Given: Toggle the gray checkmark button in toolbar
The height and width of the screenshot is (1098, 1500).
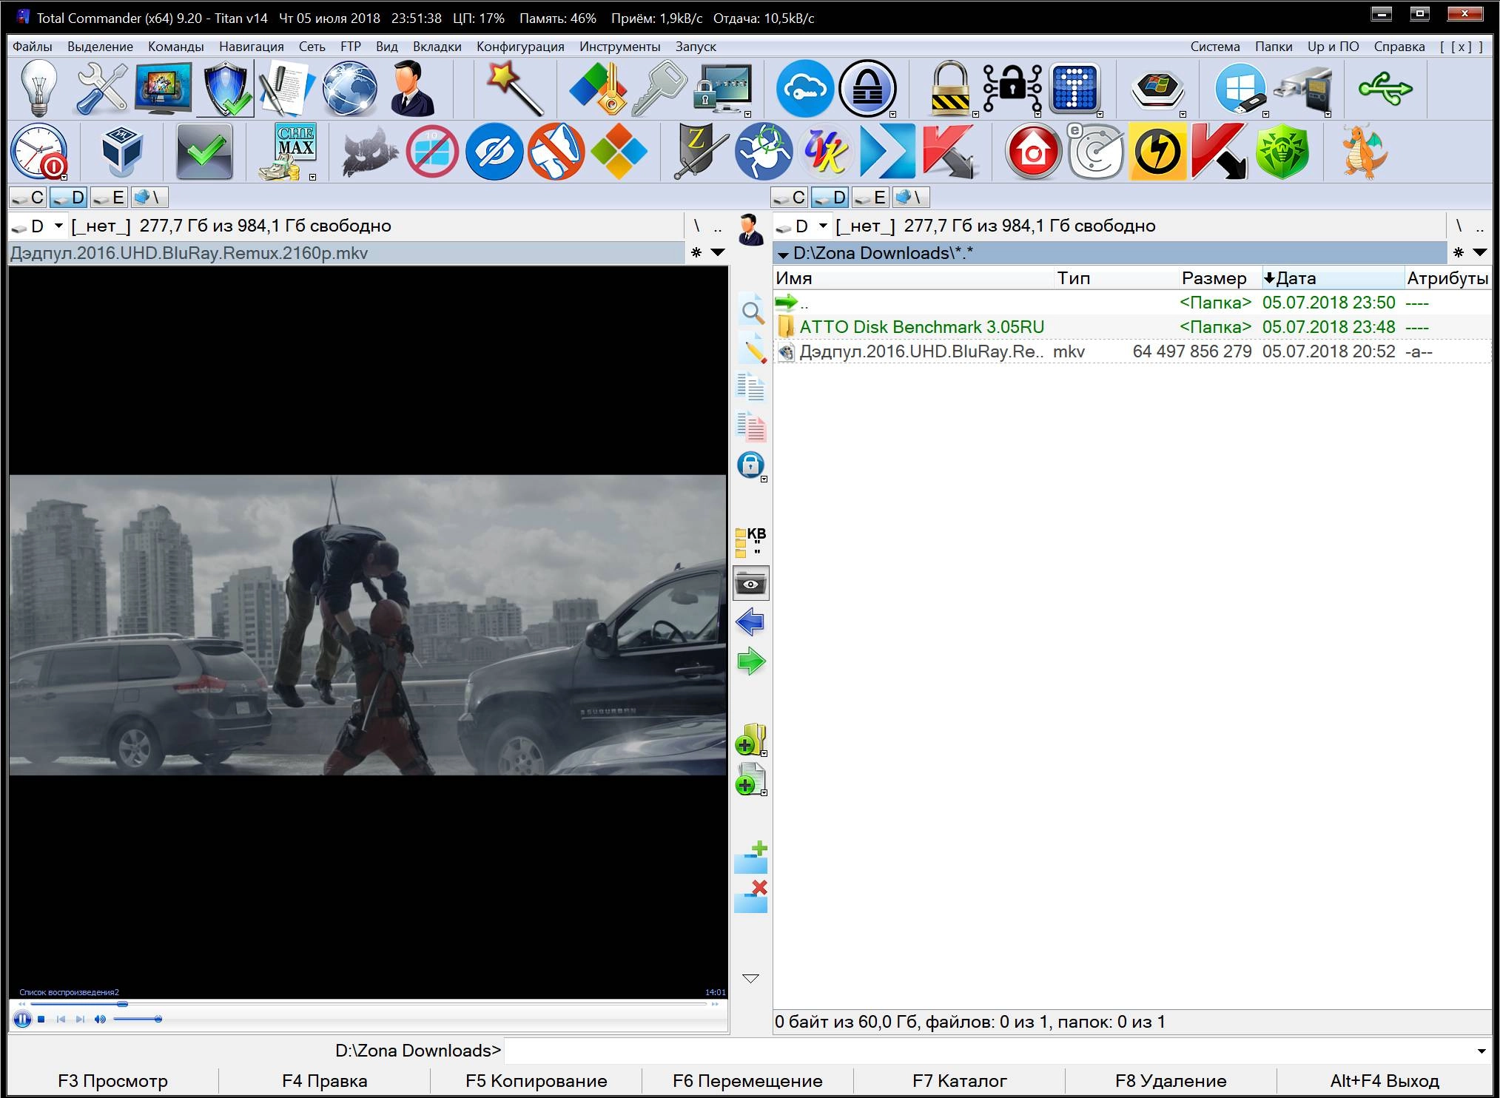Looking at the screenshot, I should [x=204, y=152].
